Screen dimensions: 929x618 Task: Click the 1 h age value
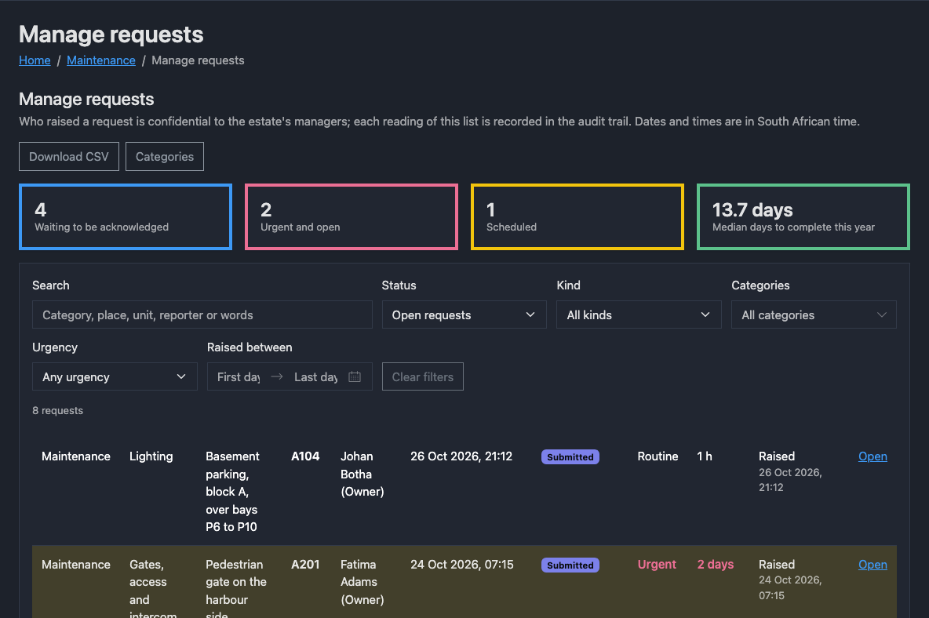pos(705,456)
